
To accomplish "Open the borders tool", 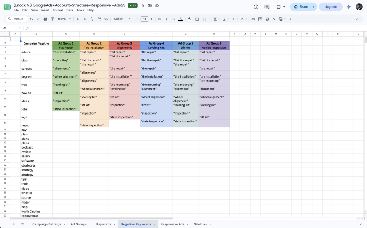I will 197,19.
